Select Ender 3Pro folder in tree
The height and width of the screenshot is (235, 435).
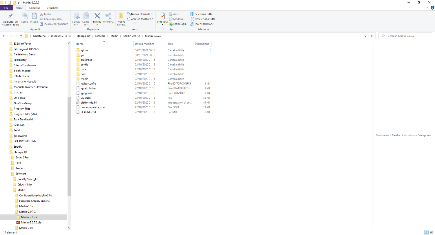pyautogui.click(x=22, y=157)
